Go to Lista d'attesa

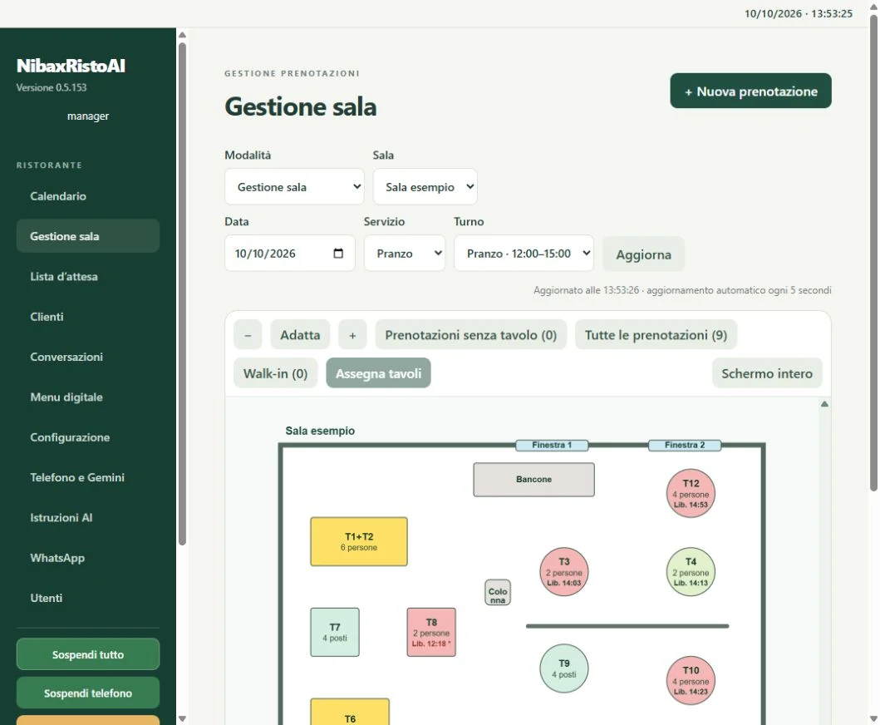click(x=87, y=276)
